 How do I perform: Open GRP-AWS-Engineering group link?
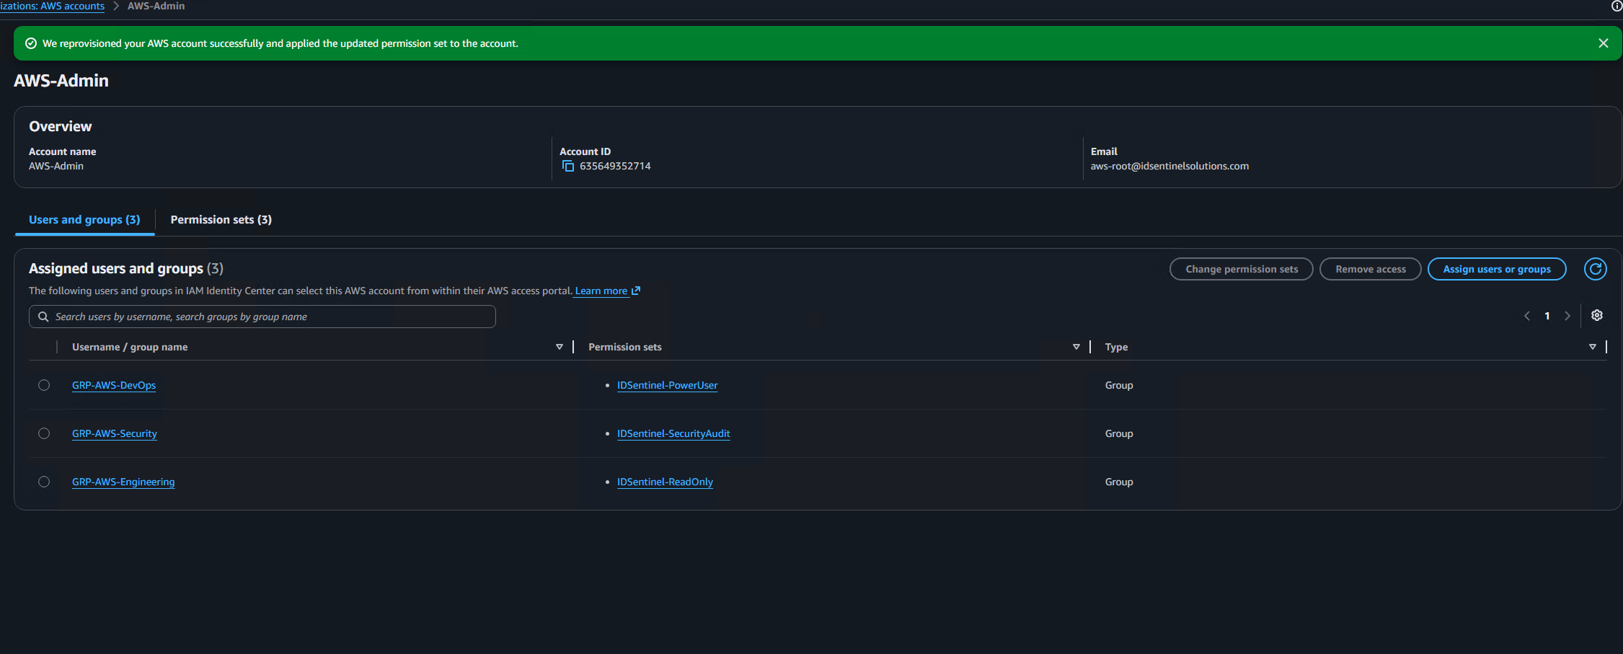click(x=123, y=482)
